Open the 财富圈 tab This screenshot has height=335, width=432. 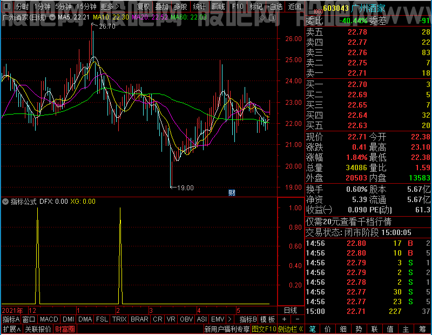point(65,329)
